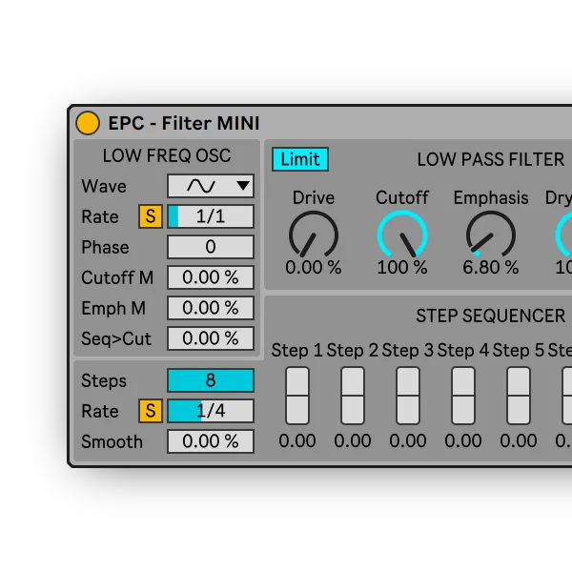
Task: Click the Step 1 label
Action: click(296, 350)
